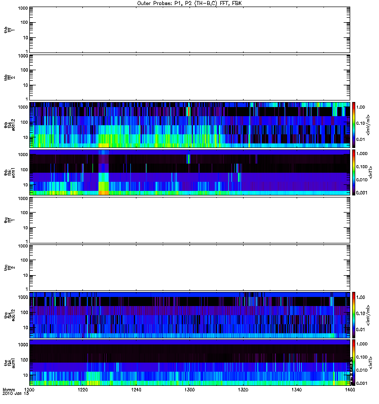Click the second empty thc FFT panel
Viewport: 379px width, 404px height.
point(189,268)
